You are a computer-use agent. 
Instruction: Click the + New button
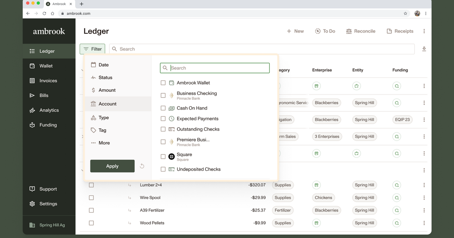pyautogui.click(x=295, y=31)
